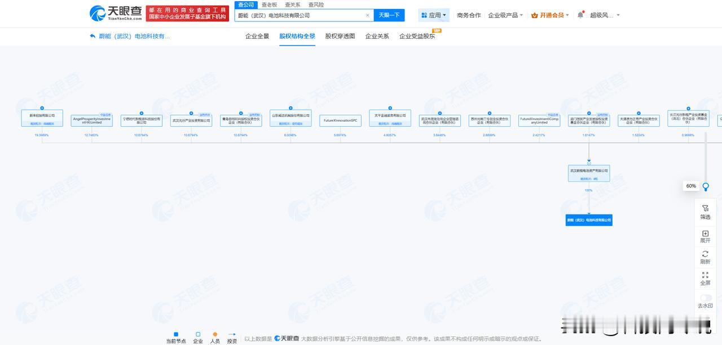This screenshot has height=345, width=722.
Task: Expand the node above 太平金融服务有限公司
Action: [x=390, y=108]
